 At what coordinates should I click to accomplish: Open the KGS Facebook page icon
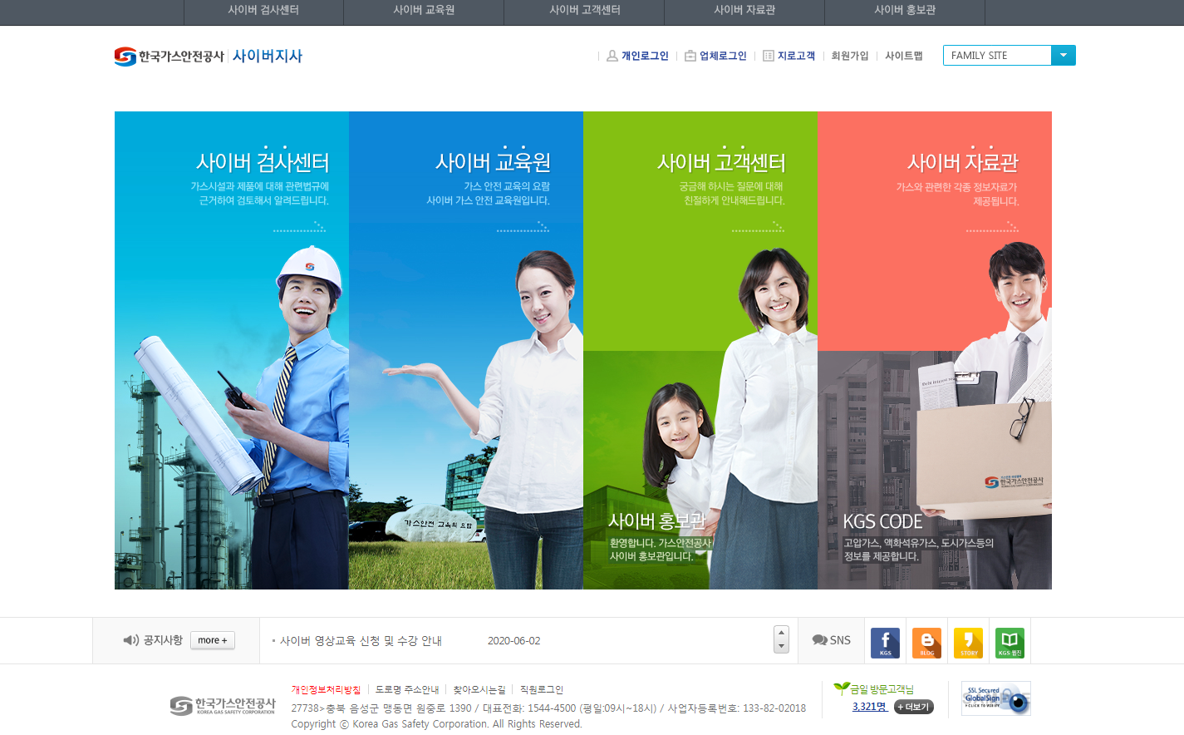(x=884, y=642)
